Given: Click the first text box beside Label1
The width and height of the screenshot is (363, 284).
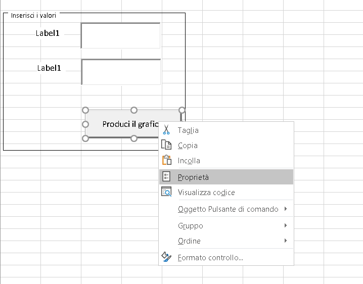Looking at the screenshot, I should pos(120,35).
